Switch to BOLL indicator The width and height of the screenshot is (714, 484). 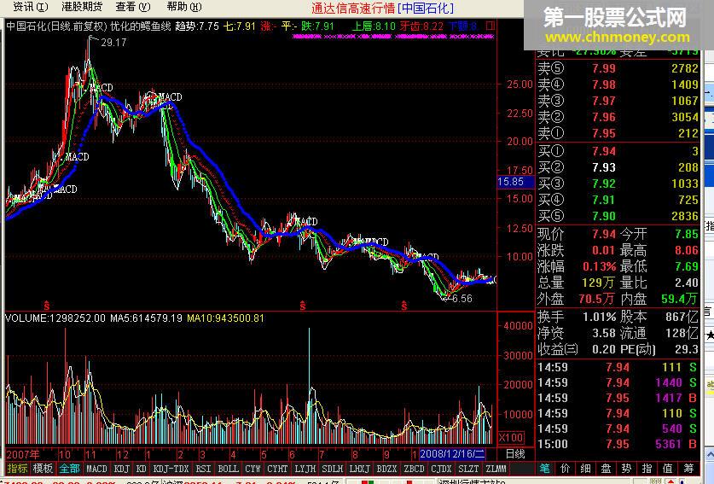(x=228, y=469)
